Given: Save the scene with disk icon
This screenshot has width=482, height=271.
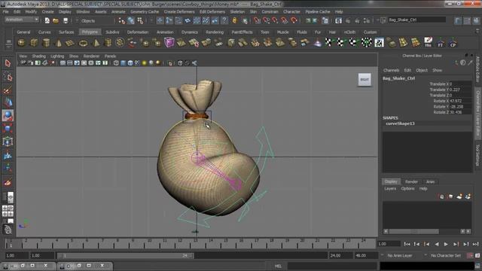Looking at the screenshot, I should pos(66,20).
